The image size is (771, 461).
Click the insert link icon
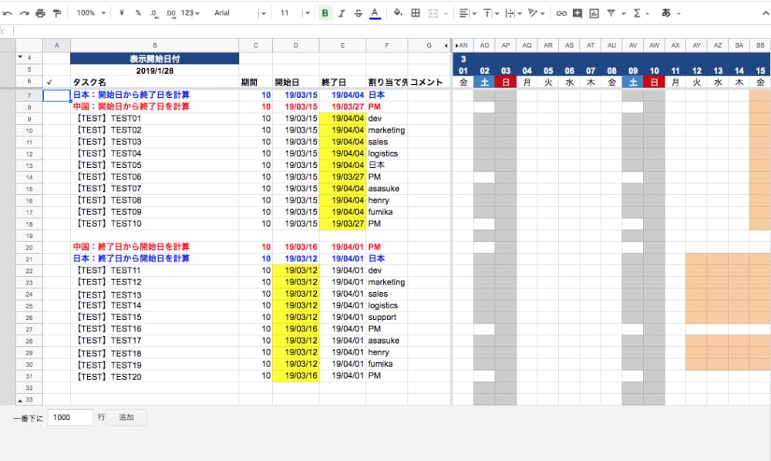pos(561,13)
